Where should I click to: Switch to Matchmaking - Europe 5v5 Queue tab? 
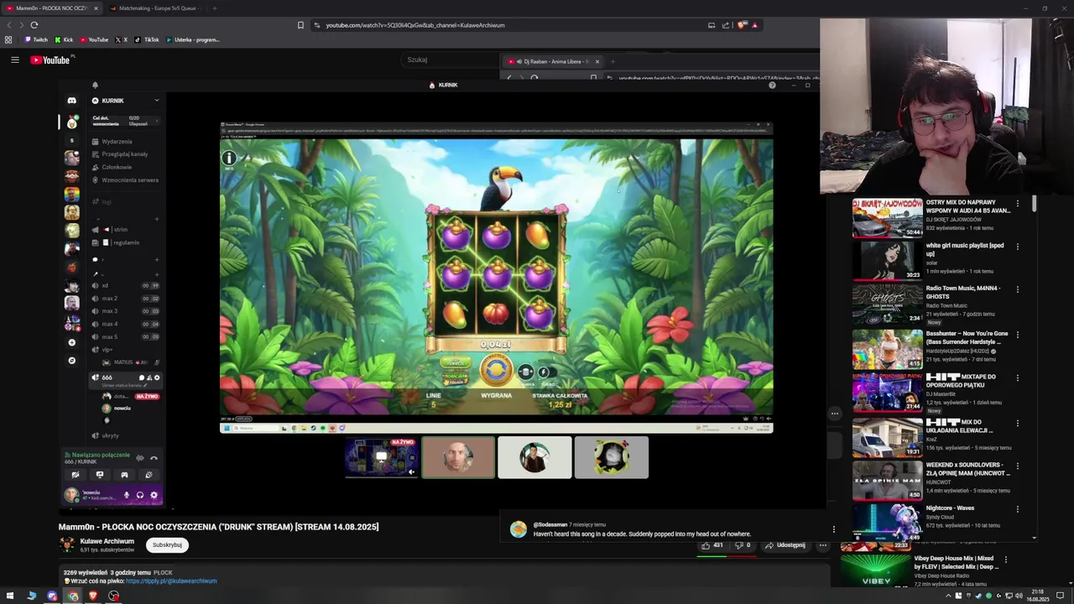coord(158,8)
